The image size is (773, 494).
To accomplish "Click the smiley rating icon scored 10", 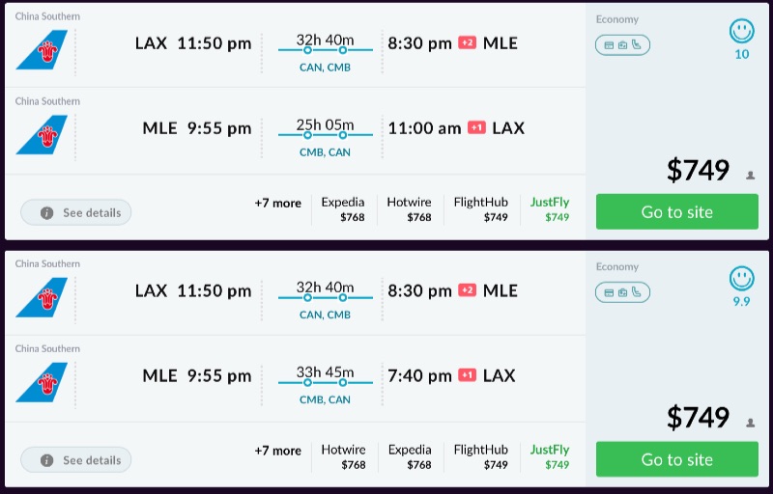I will [741, 32].
